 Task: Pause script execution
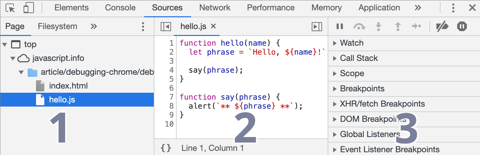pos(340,26)
